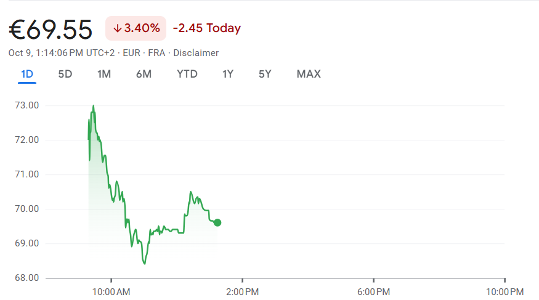Viewport: 539px width, 300px height.
Task: Click the 10:00 AM axis label
Action: 111,291
